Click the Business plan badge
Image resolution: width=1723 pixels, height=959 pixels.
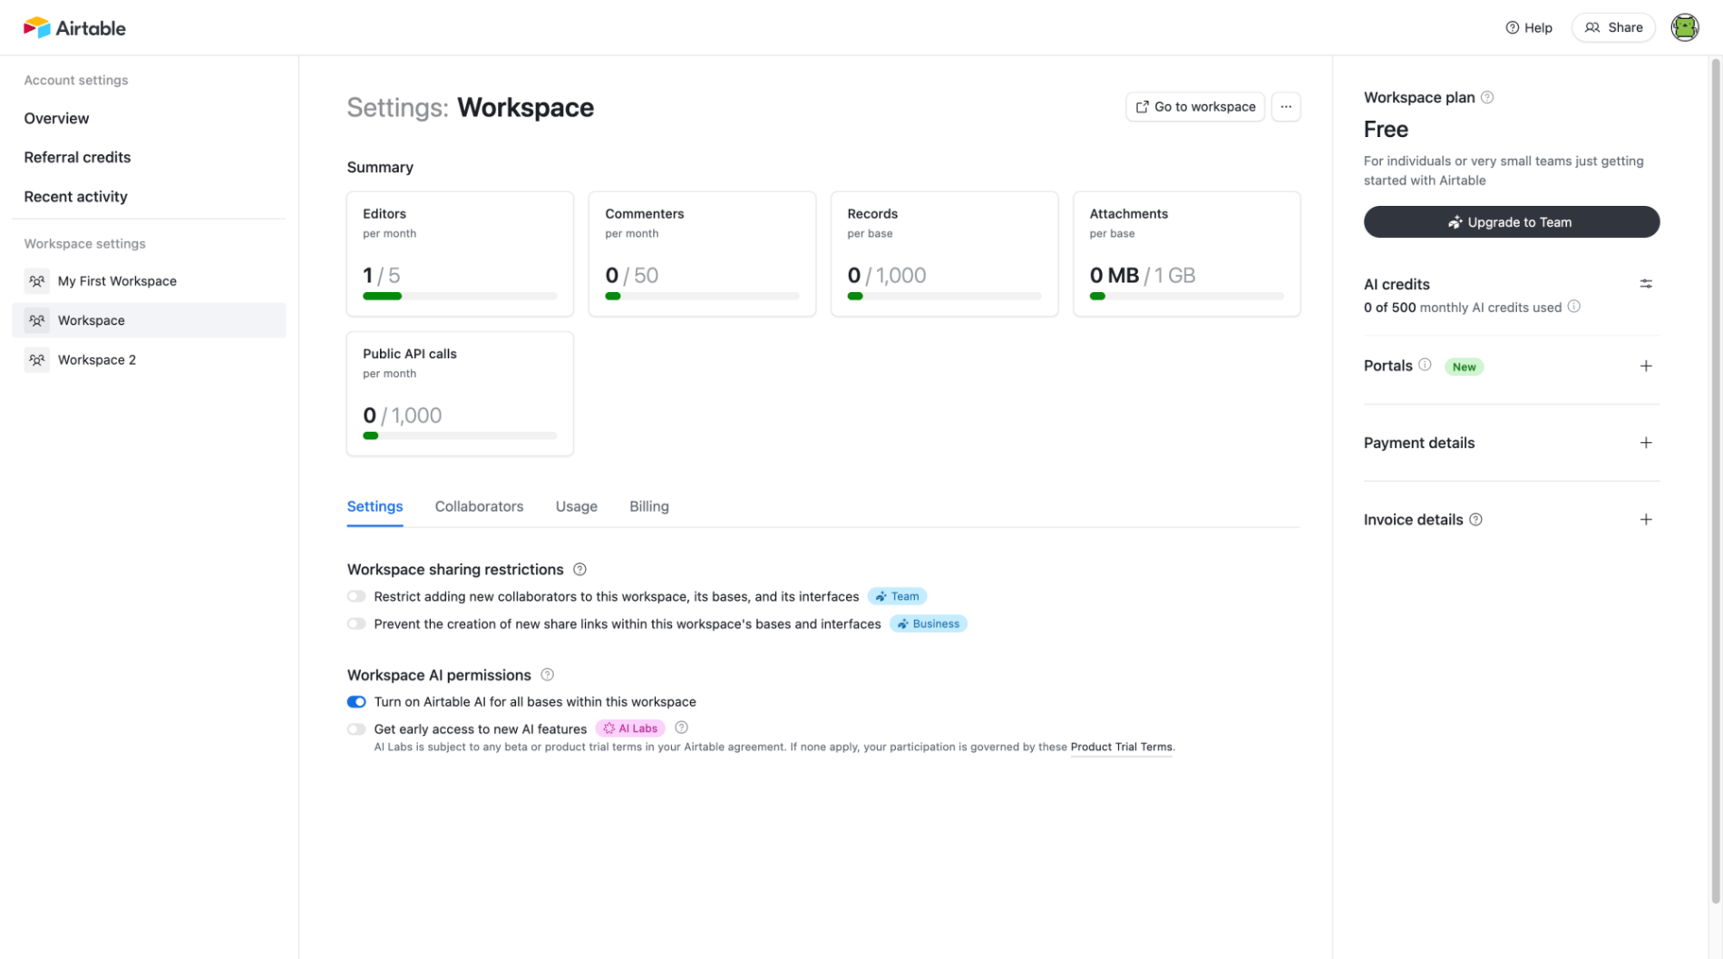tap(928, 623)
